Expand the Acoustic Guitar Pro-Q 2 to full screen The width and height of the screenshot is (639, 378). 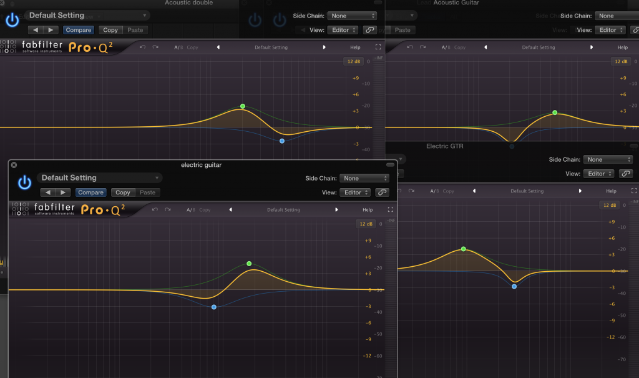pos(635,47)
